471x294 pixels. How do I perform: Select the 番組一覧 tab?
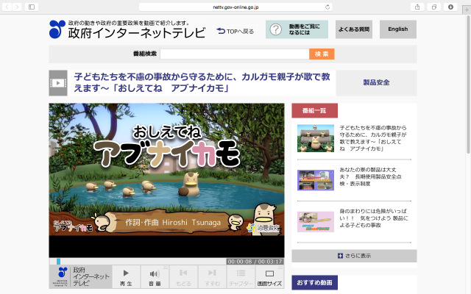tap(314, 111)
